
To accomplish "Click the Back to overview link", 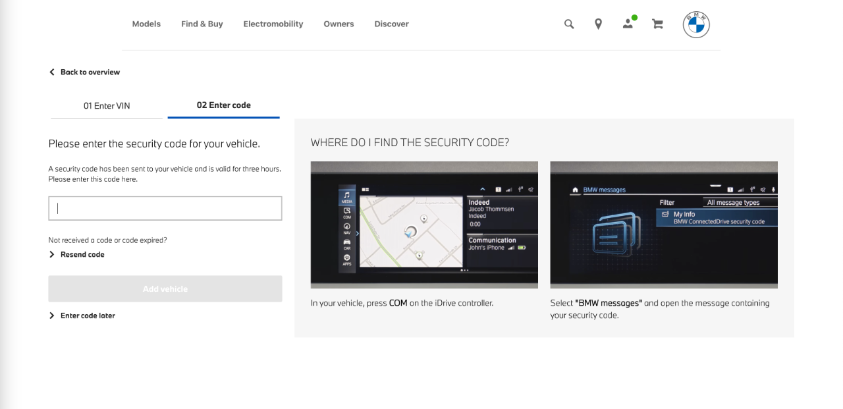I will point(90,72).
